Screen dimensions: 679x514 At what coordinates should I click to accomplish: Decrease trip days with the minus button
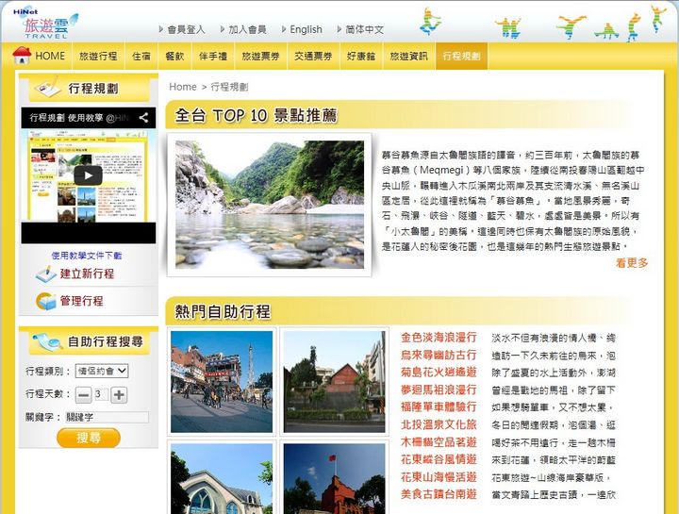(x=84, y=395)
